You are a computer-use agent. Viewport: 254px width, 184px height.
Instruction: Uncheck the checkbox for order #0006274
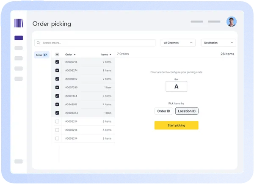click(x=57, y=70)
